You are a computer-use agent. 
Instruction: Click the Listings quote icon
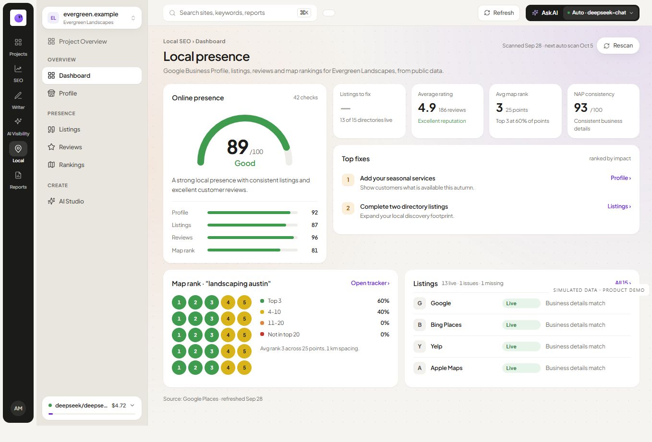coord(51,129)
